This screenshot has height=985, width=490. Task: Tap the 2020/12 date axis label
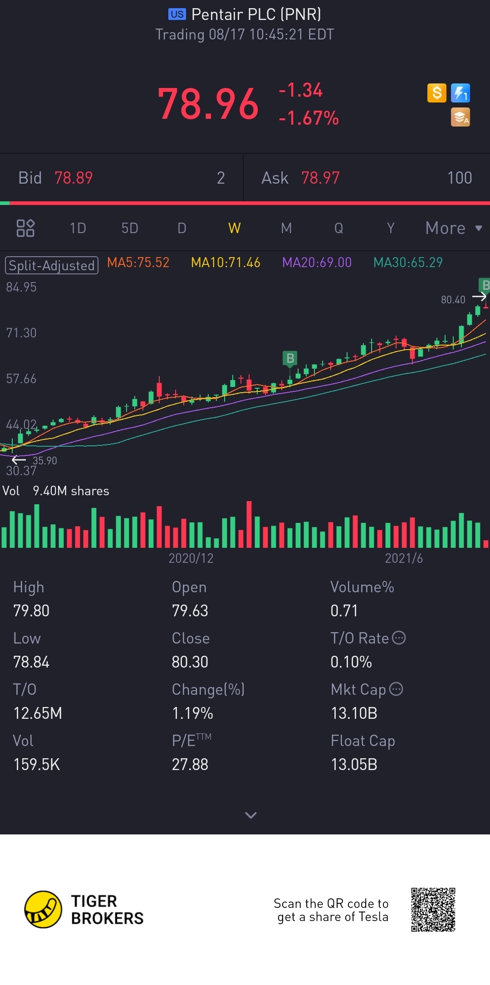click(191, 558)
